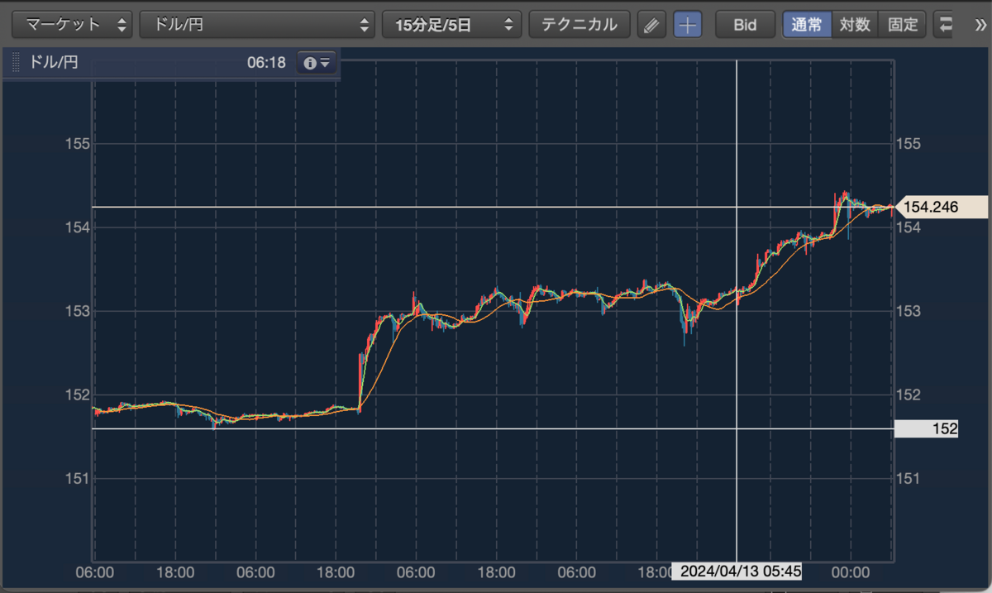Click the 00:00 time axis label
This screenshot has height=593, width=992.
click(x=850, y=572)
